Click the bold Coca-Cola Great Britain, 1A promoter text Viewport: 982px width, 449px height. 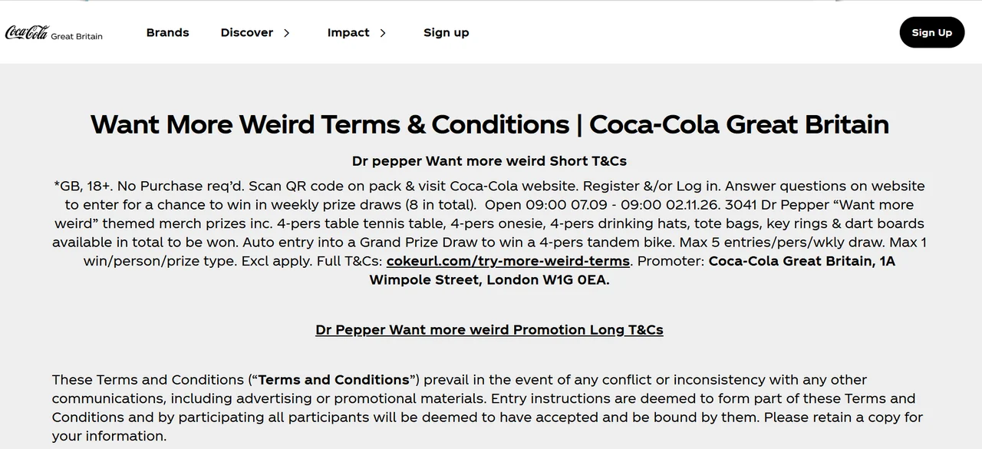[x=802, y=261]
